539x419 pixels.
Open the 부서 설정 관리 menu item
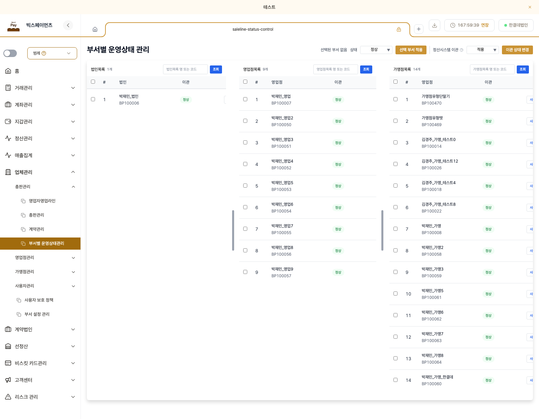coord(37,314)
